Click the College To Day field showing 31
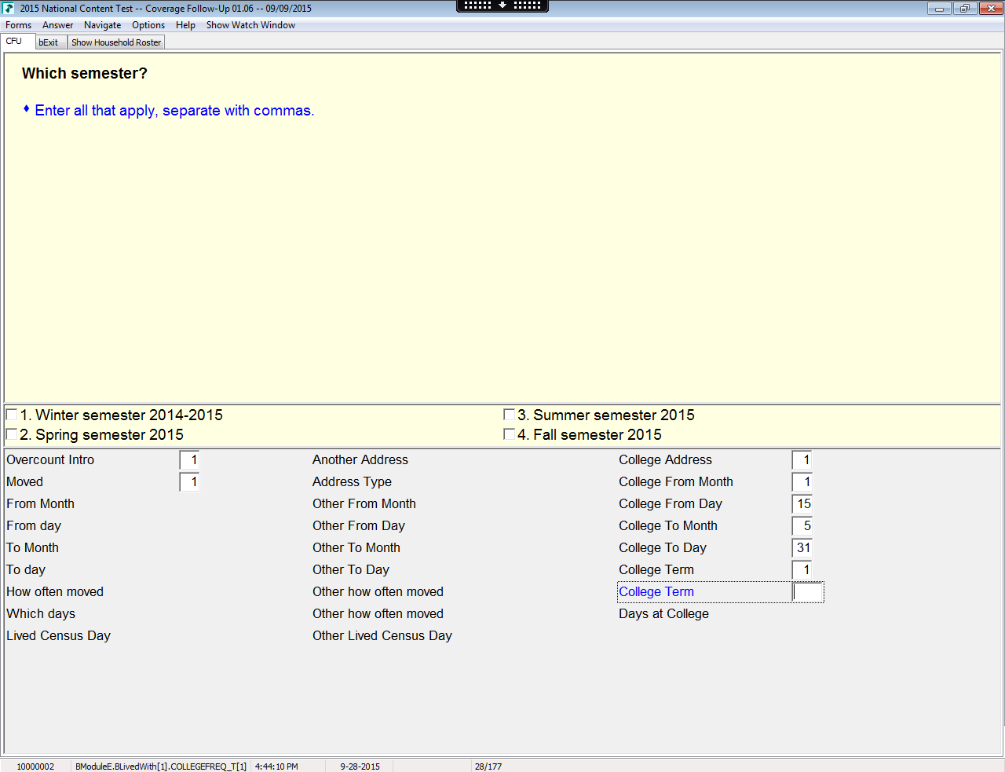 (x=802, y=548)
